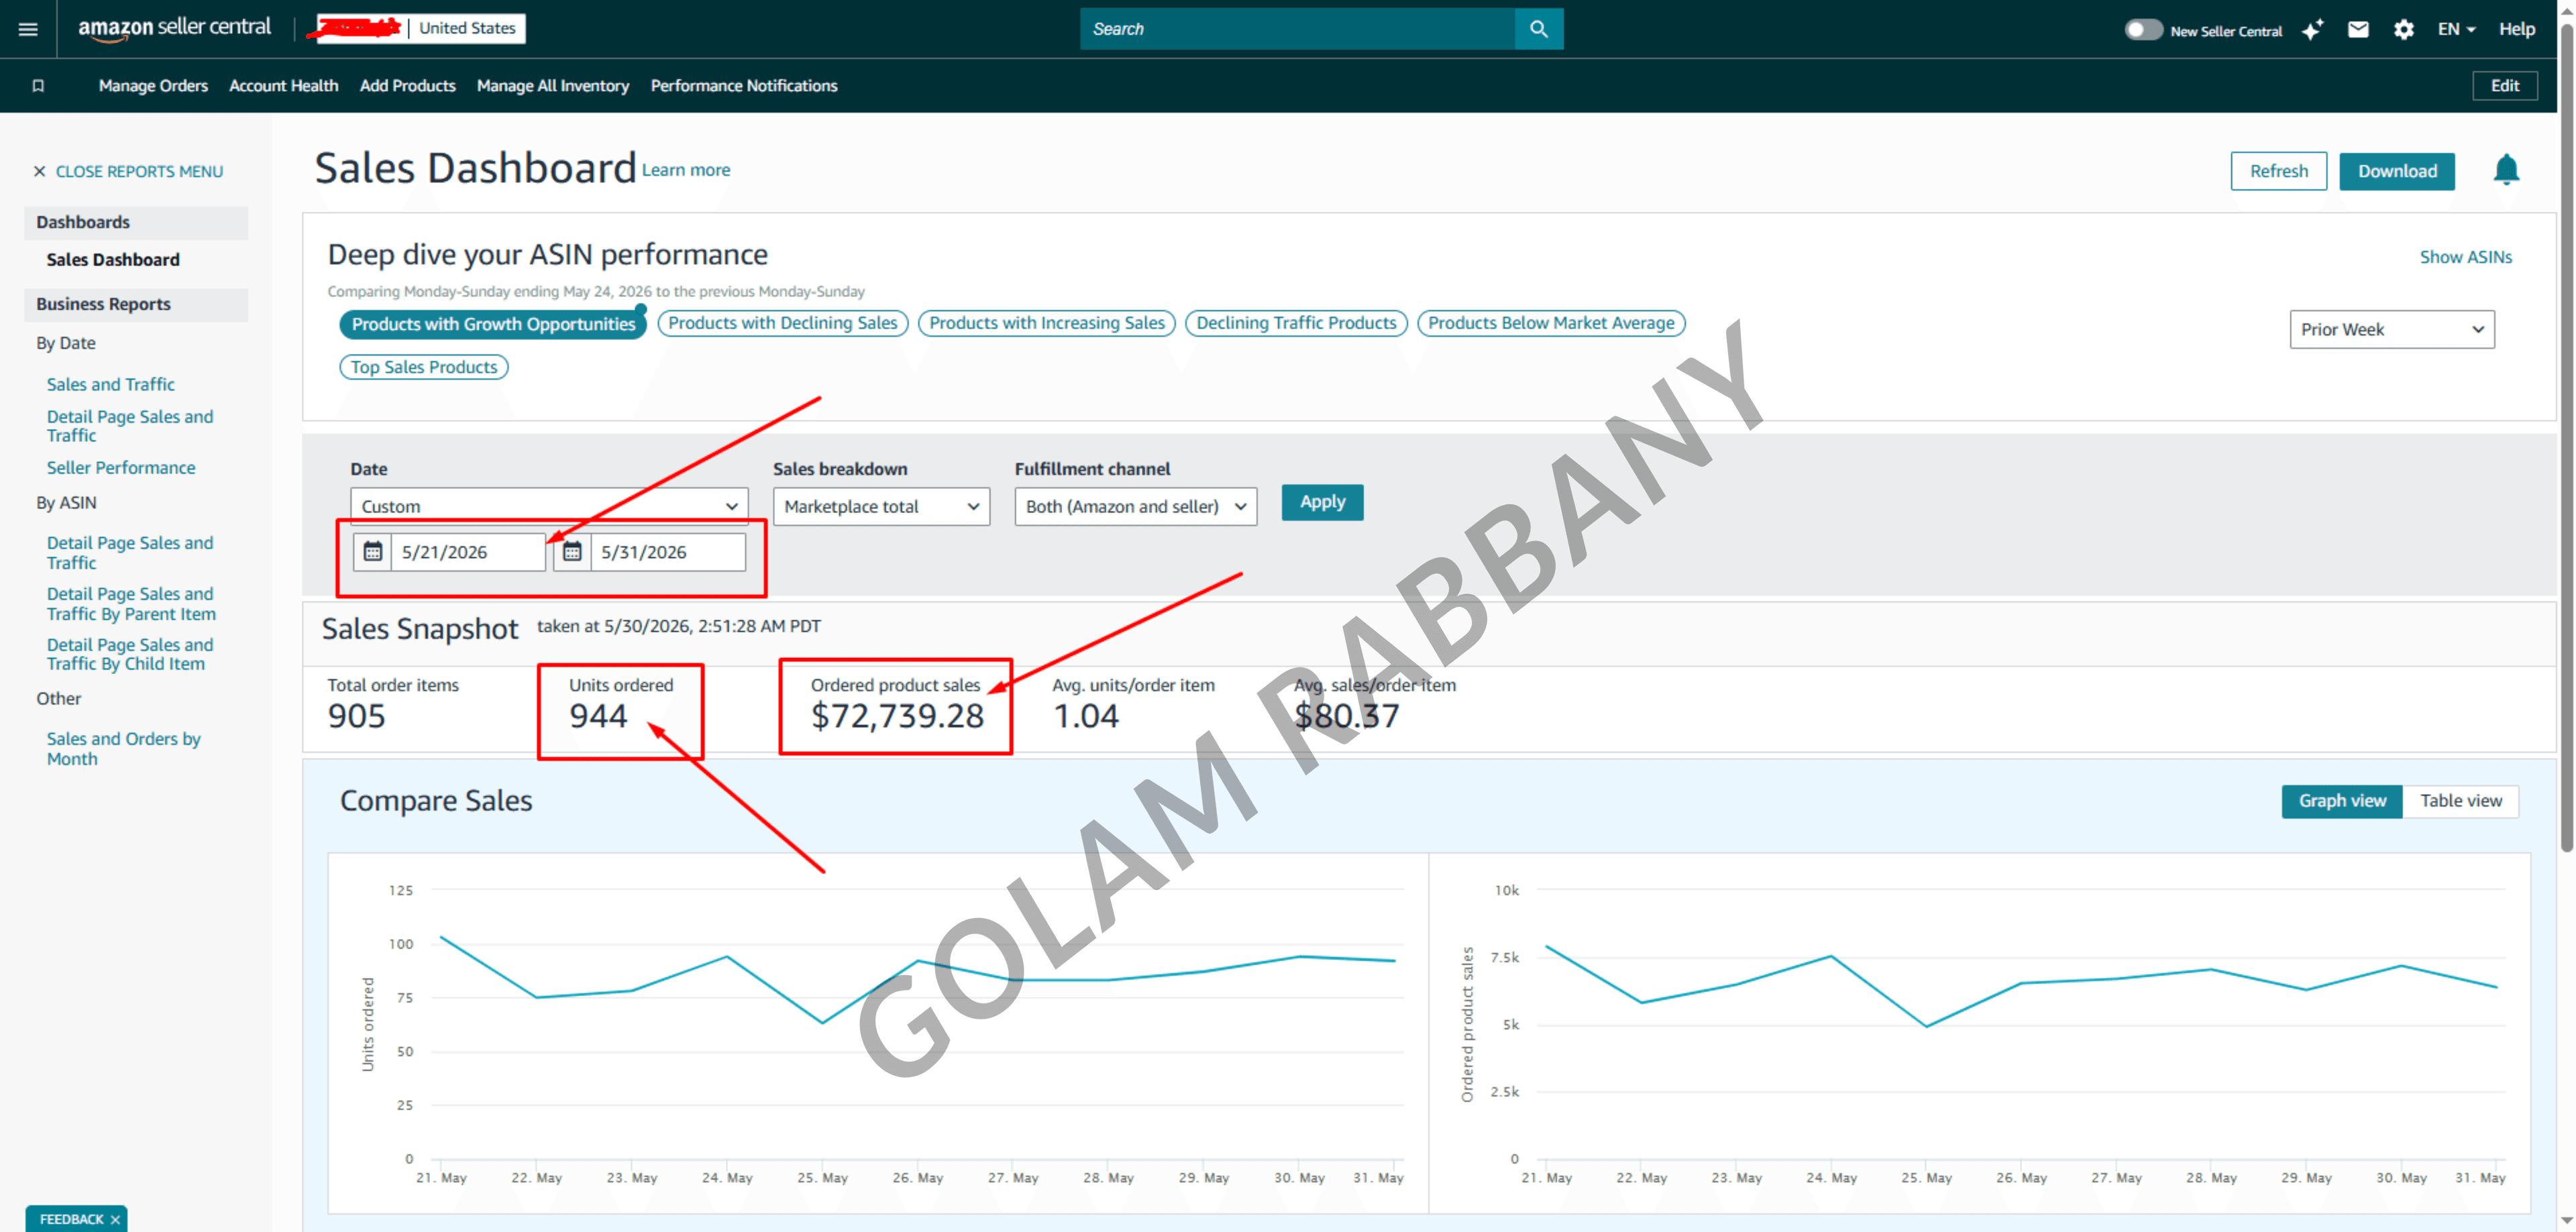Open Sales Dashboard in sidebar
The width and height of the screenshot is (2576, 1232).
coord(113,260)
